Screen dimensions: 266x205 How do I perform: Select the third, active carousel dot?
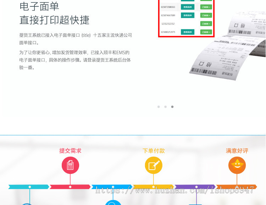coord(172,107)
